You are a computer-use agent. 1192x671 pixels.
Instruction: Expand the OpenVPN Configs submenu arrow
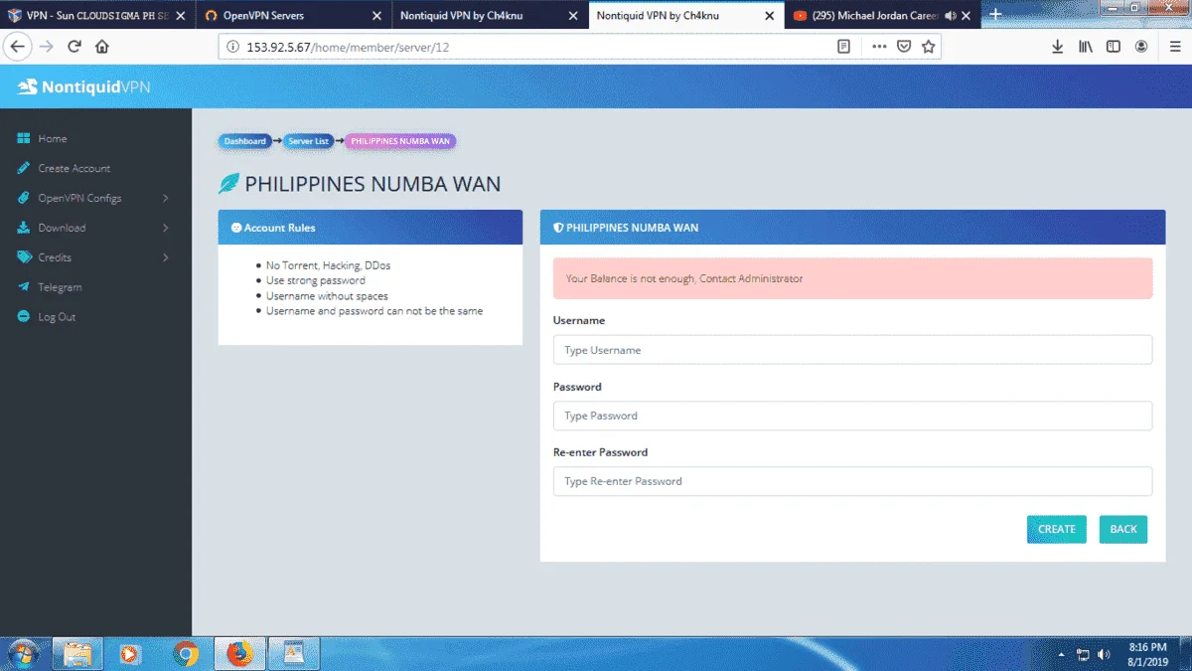coord(166,199)
